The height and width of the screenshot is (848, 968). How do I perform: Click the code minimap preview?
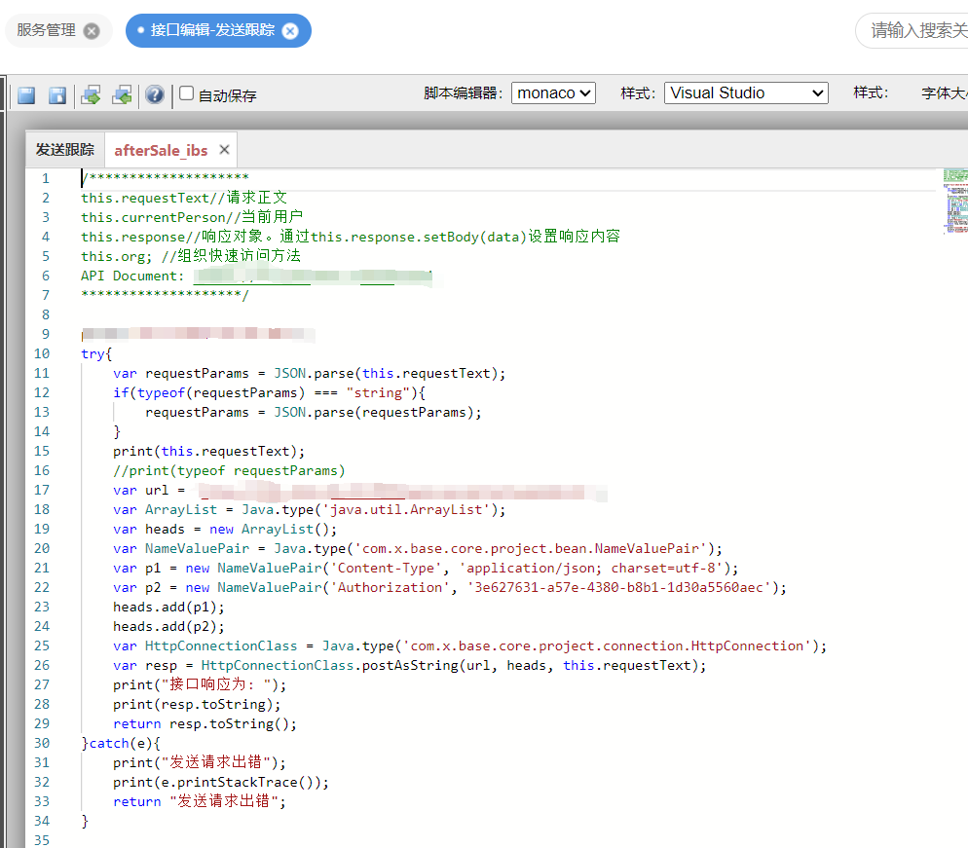pos(954,202)
